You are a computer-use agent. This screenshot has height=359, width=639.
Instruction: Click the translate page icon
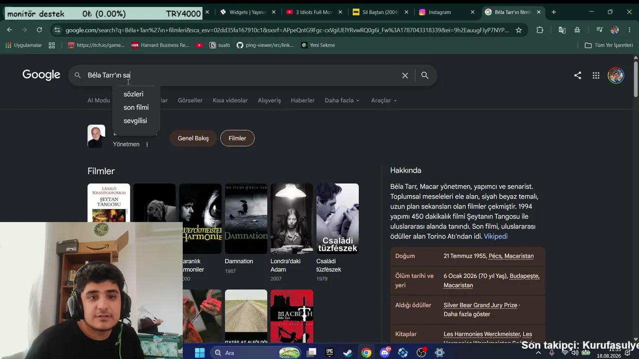(x=562, y=30)
